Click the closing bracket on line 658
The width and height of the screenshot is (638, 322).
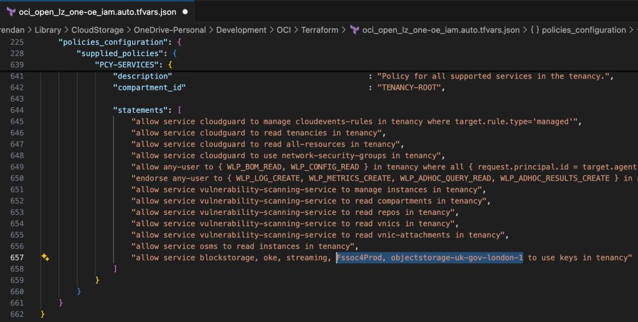[x=115, y=269]
